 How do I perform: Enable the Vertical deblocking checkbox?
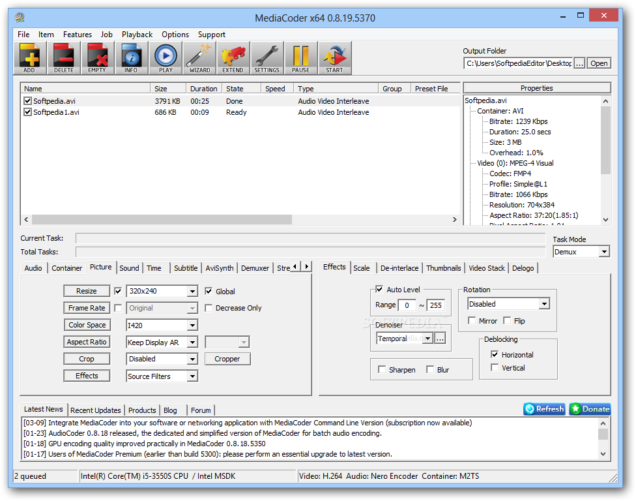tap(495, 368)
